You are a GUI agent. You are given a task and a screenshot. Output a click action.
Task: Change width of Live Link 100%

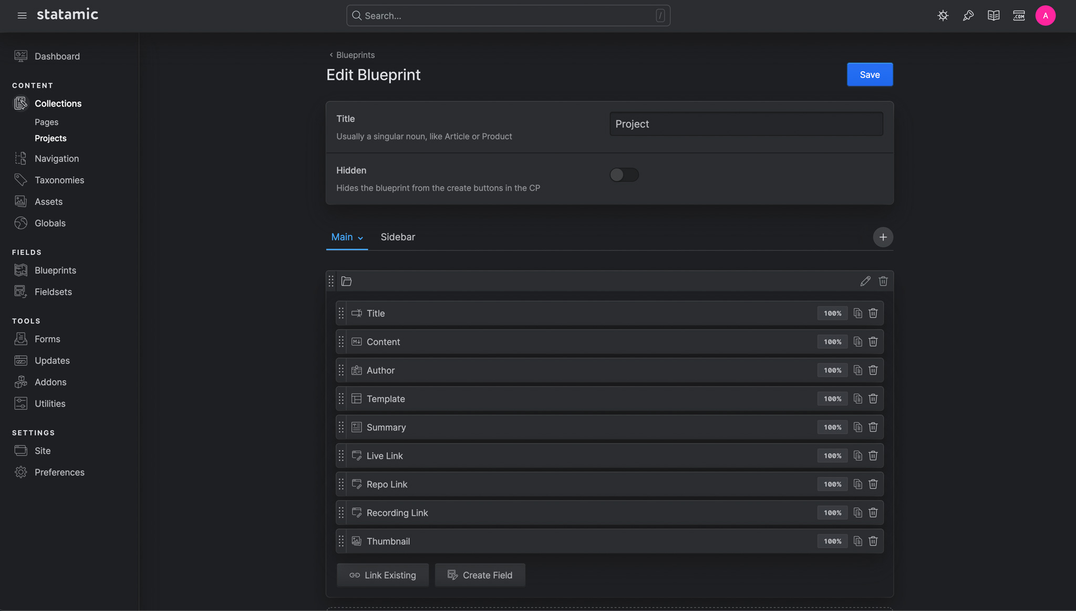coord(832,455)
